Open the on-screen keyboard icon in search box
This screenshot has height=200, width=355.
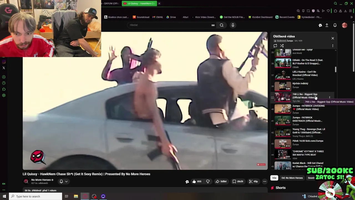pyautogui.click(x=213, y=25)
